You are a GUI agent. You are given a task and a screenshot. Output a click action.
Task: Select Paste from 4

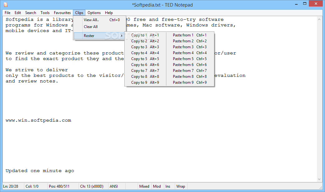pos(190,53)
